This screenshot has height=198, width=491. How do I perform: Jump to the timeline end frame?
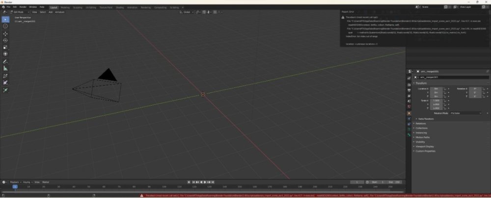coord(213,182)
